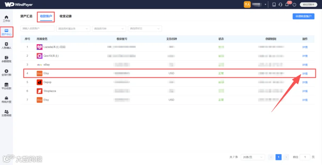Click the Lazada(本土) 印尼 business name
Image resolution: width=322 pixels, height=165 pixels.
[x=54, y=47]
